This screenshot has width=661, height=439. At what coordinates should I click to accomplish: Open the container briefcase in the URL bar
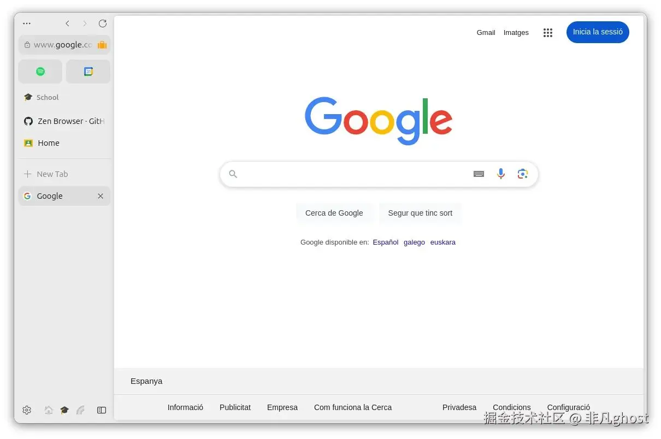coord(102,45)
